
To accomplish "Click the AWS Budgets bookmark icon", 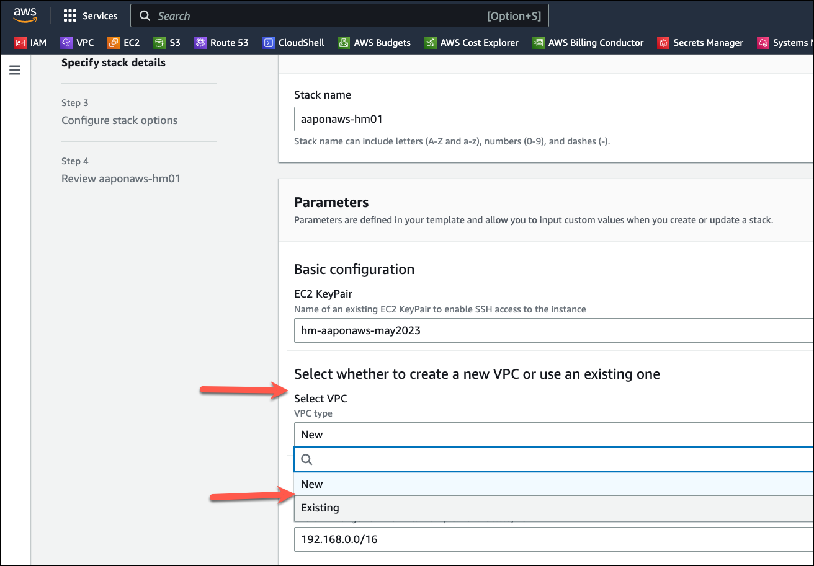I will coord(344,43).
